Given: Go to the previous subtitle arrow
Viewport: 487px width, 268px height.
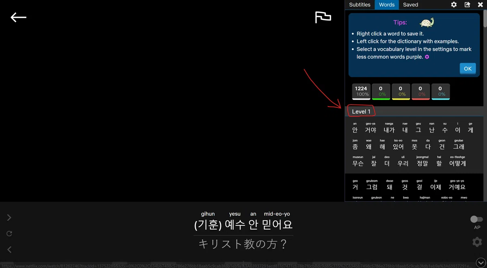Looking at the screenshot, I should 9,249.
